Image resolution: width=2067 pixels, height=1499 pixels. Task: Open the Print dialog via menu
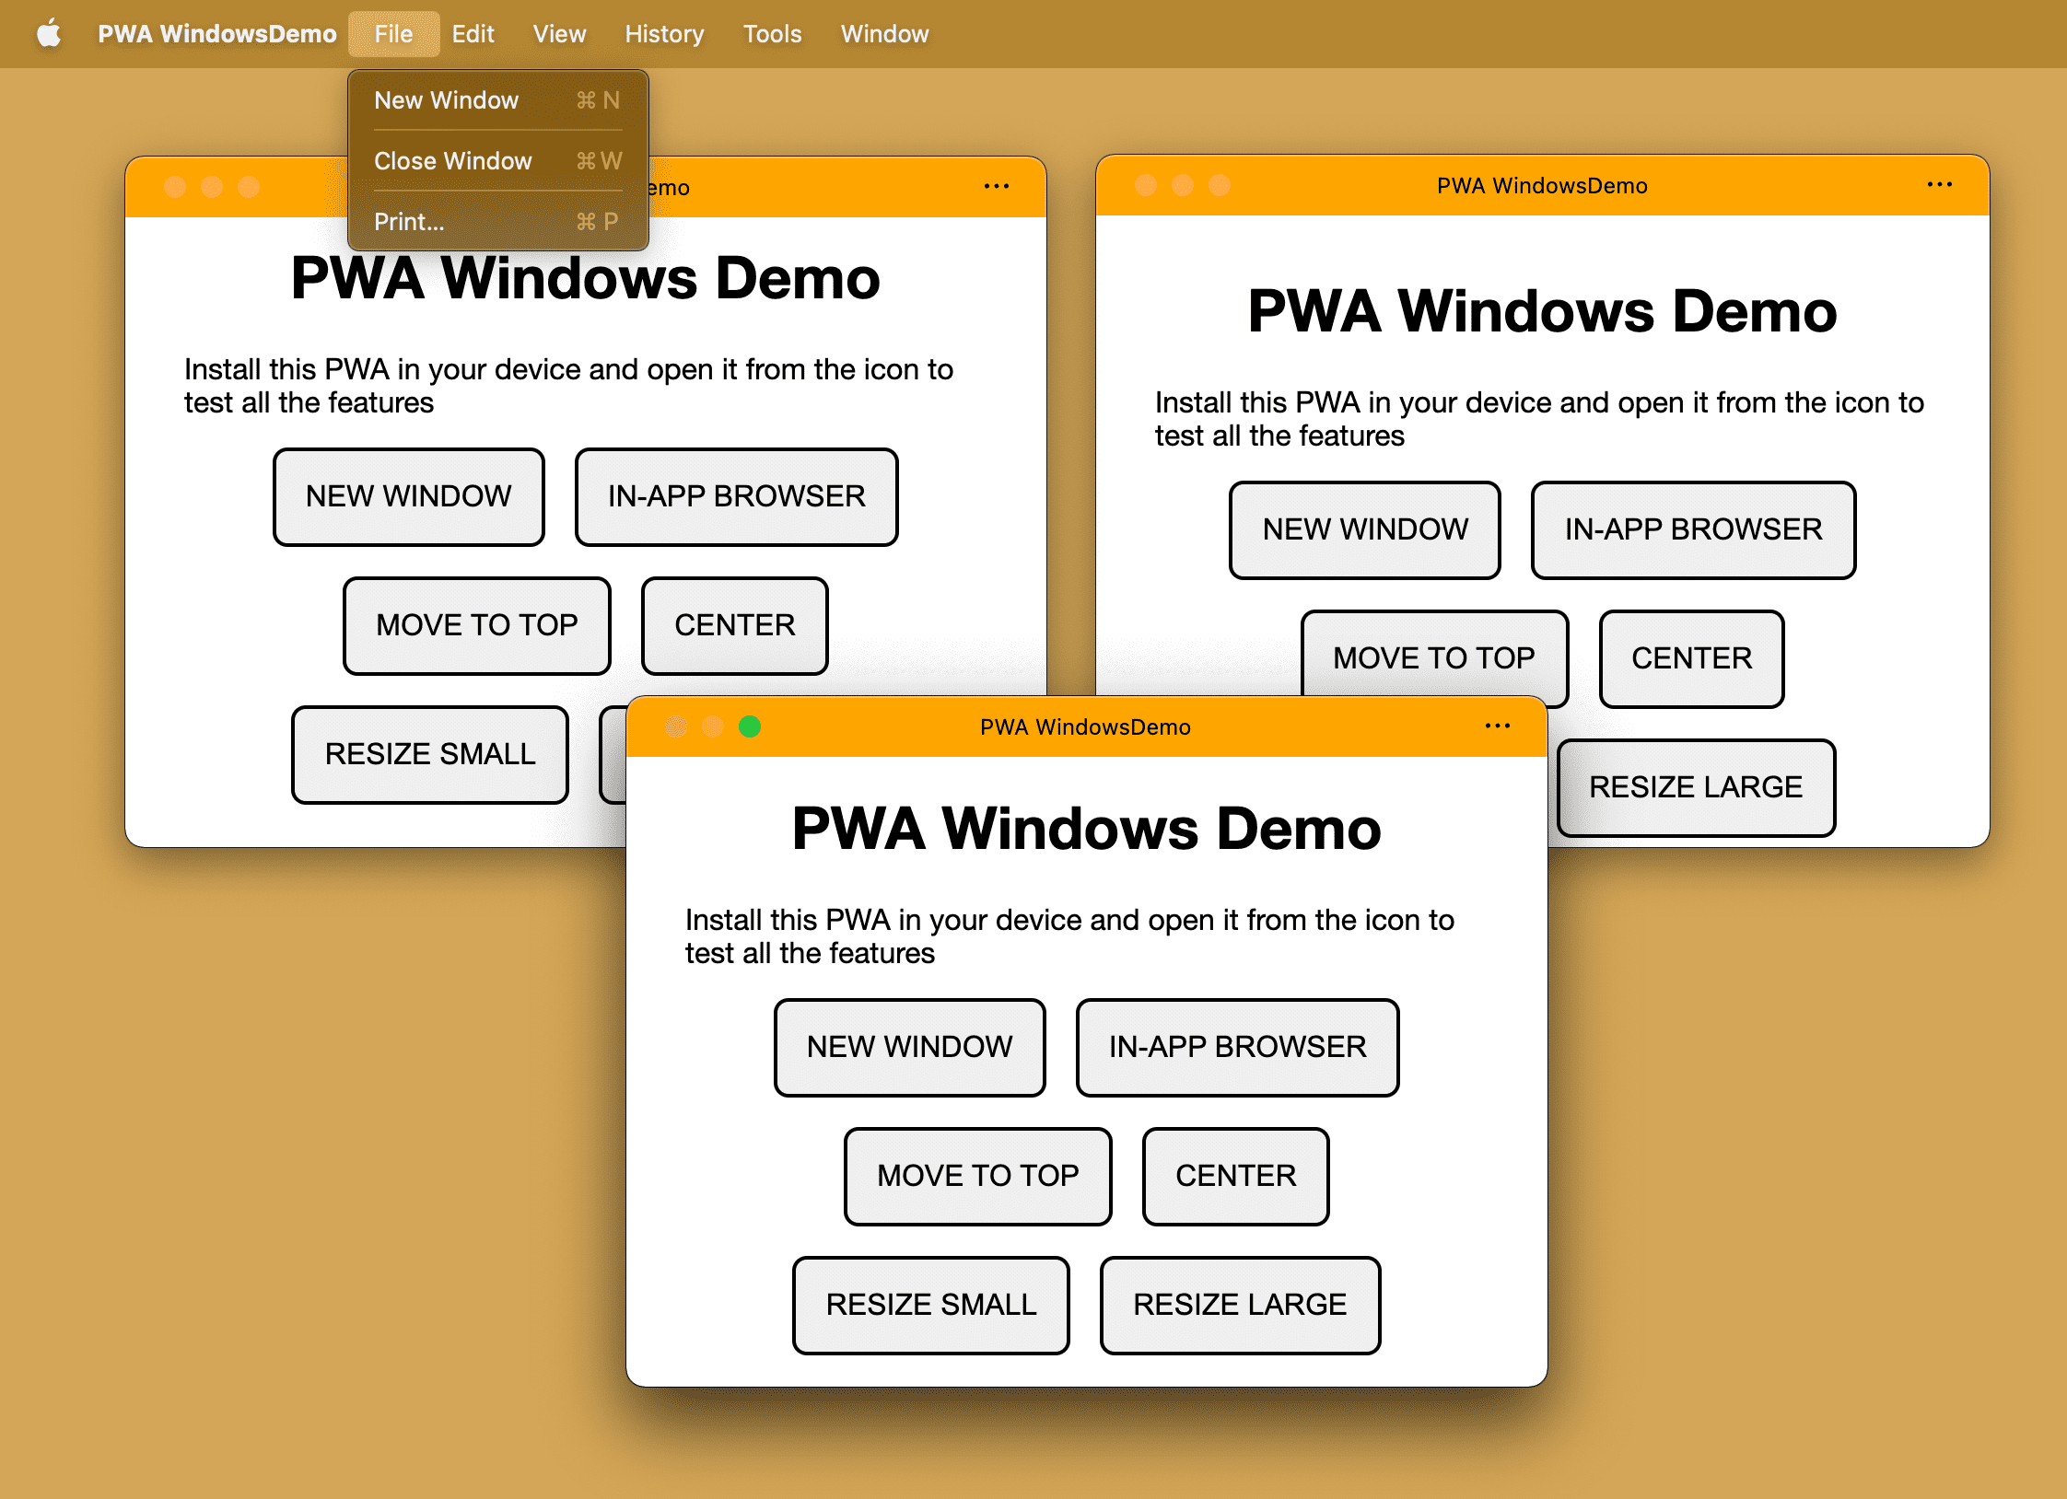(x=411, y=222)
